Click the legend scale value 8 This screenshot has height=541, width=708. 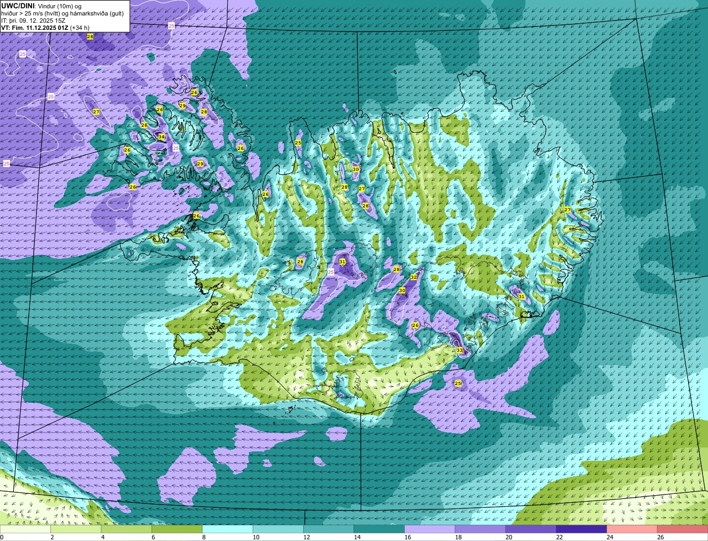click(204, 537)
